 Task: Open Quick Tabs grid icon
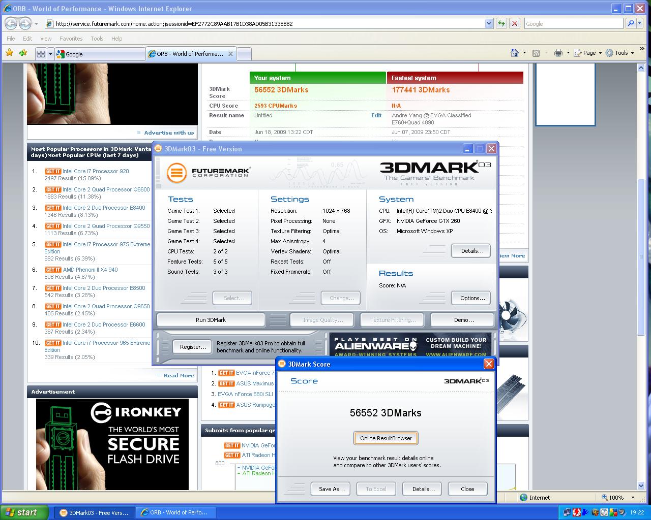41,54
